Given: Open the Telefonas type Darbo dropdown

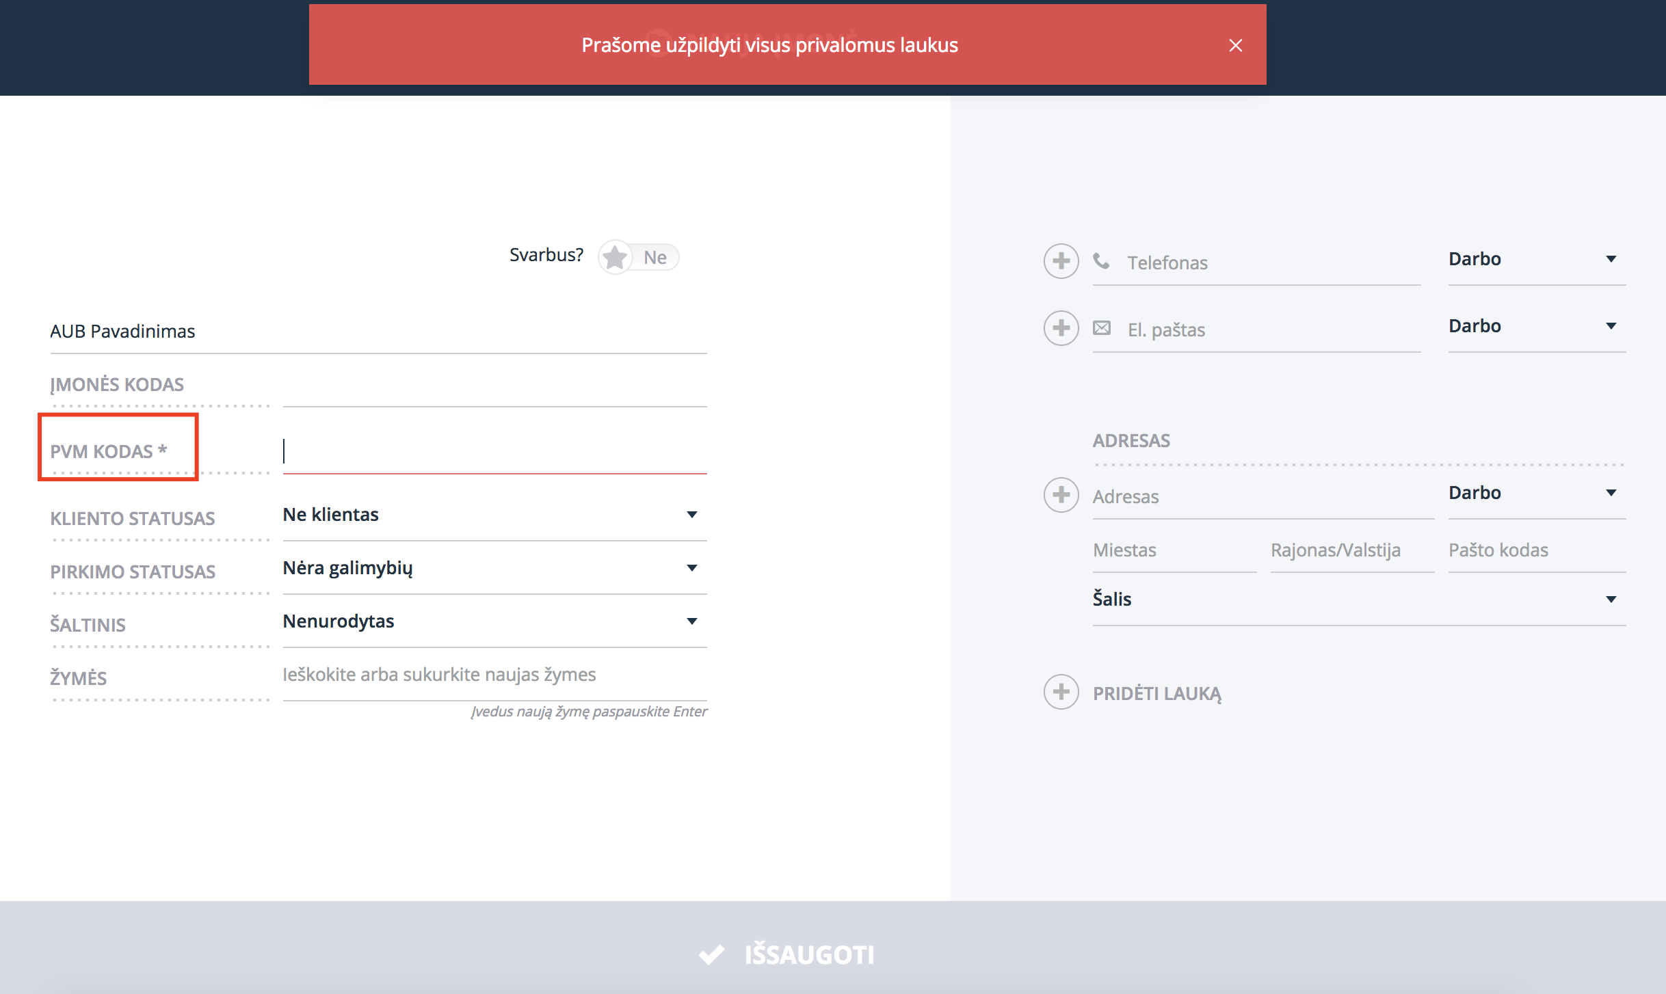Looking at the screenshot, I should tap(1537, 260).
